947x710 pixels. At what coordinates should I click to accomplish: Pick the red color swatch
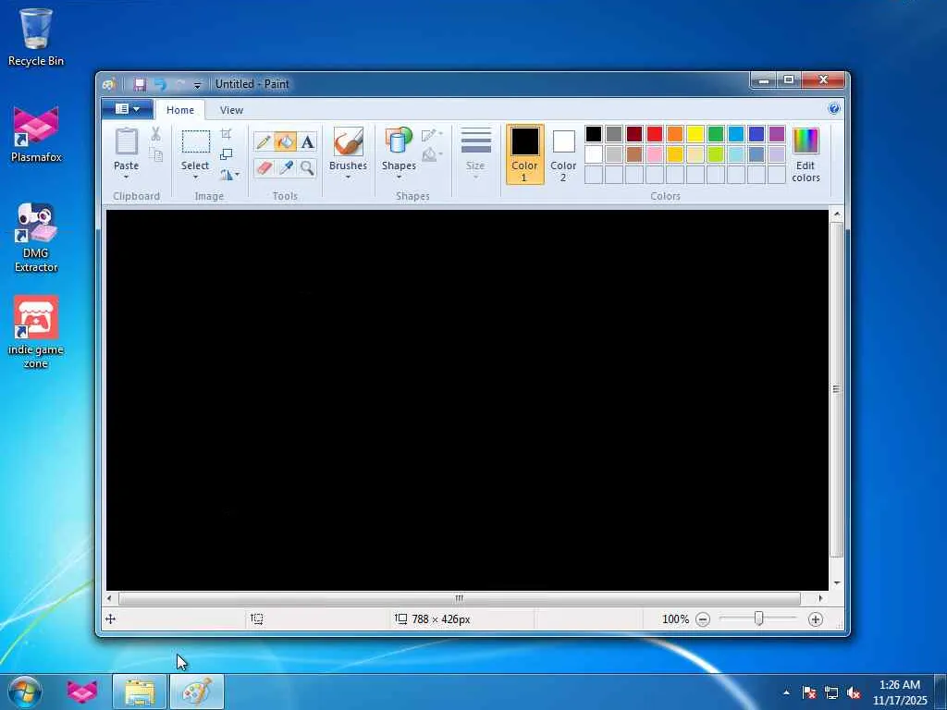(x=655, y=133)
